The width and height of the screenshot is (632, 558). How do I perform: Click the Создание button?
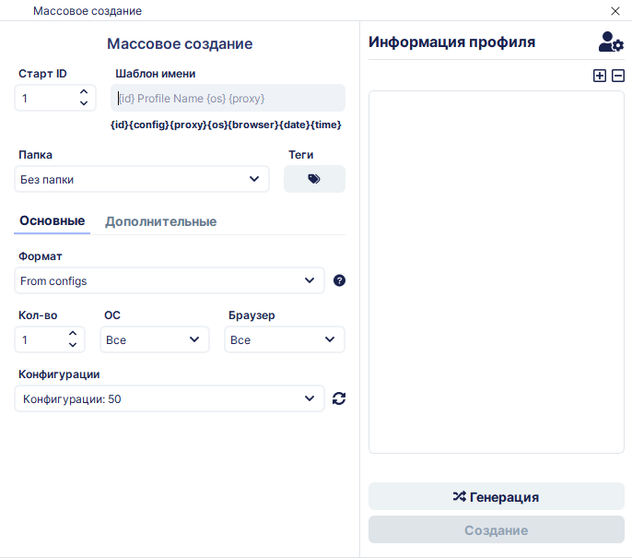[x=497, y=529]
